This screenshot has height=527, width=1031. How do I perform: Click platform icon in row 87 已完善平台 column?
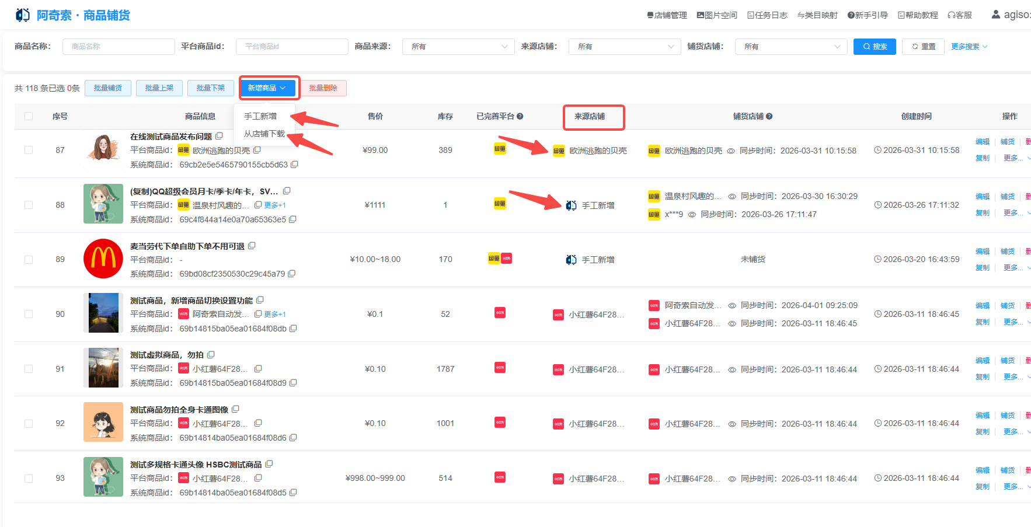click(500, 149)
